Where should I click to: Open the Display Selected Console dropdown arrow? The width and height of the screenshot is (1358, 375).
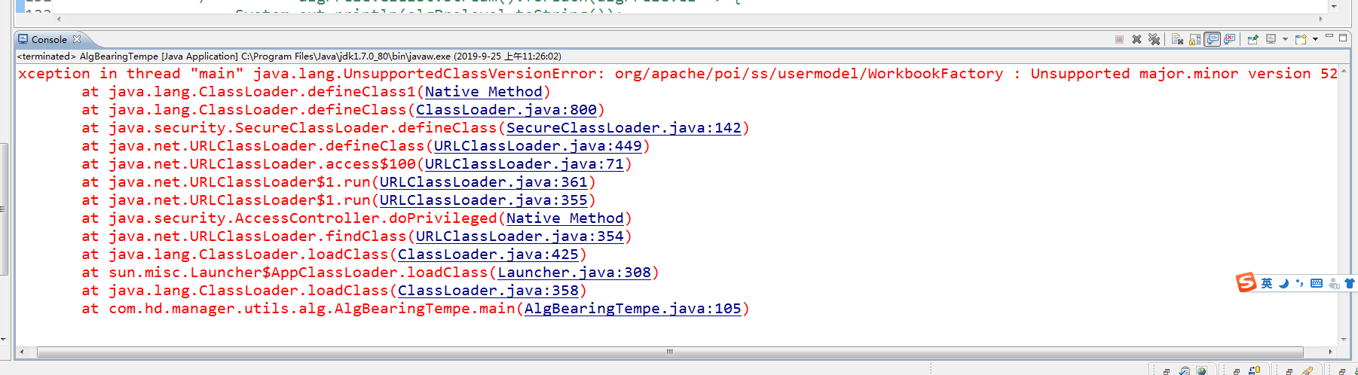click(x=1285, y=39)
